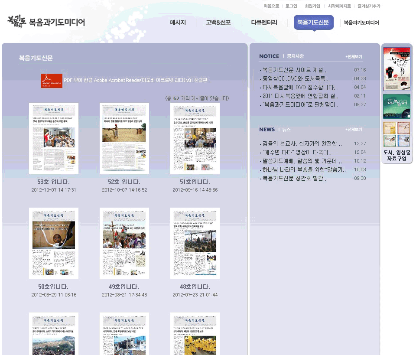This screenshot has width=416, height=355.
Task: Open the 50호 newspaper thumbnail
Action: coord(54,243)
